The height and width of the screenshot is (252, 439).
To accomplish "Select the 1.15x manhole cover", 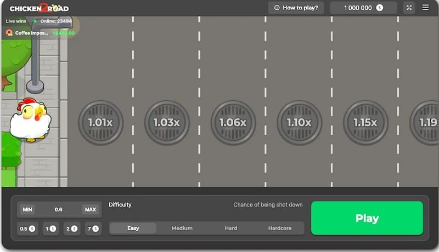I will pos(365,123).
